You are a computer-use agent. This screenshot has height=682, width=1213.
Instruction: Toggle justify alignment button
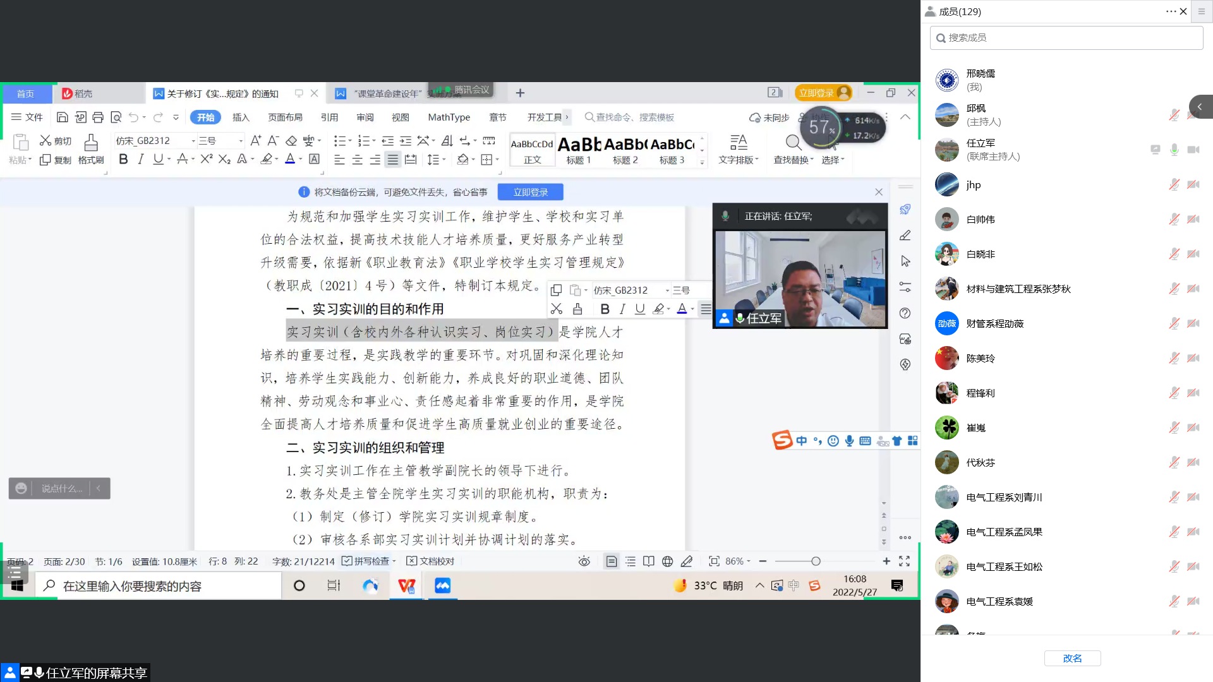(392, 159)
